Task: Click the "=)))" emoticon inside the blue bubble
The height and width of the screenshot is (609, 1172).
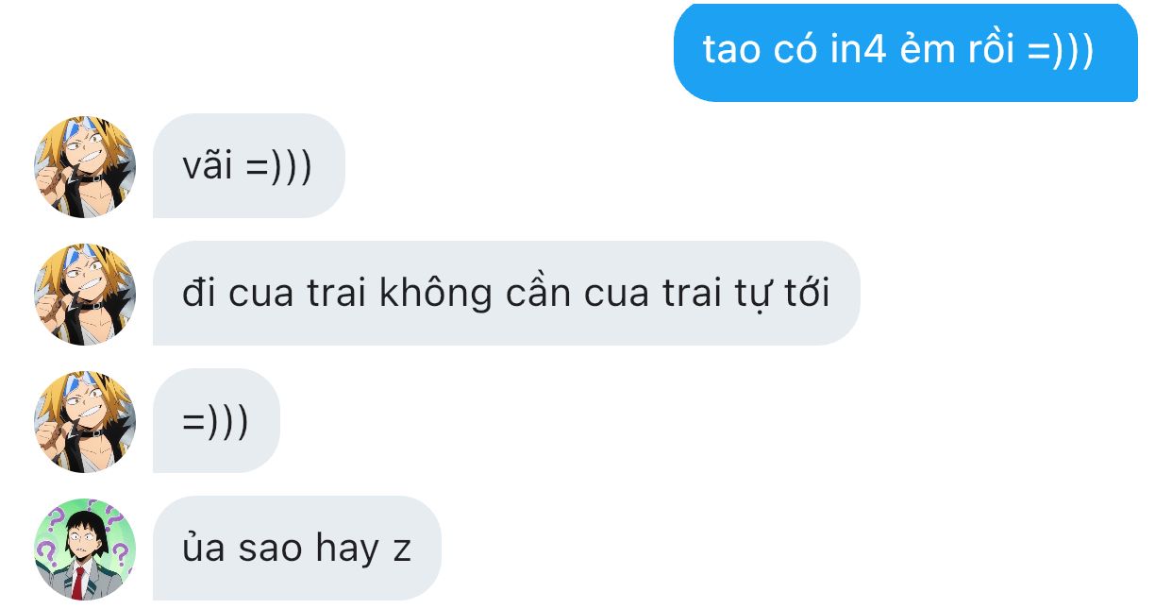Action: pos(1060,51)
